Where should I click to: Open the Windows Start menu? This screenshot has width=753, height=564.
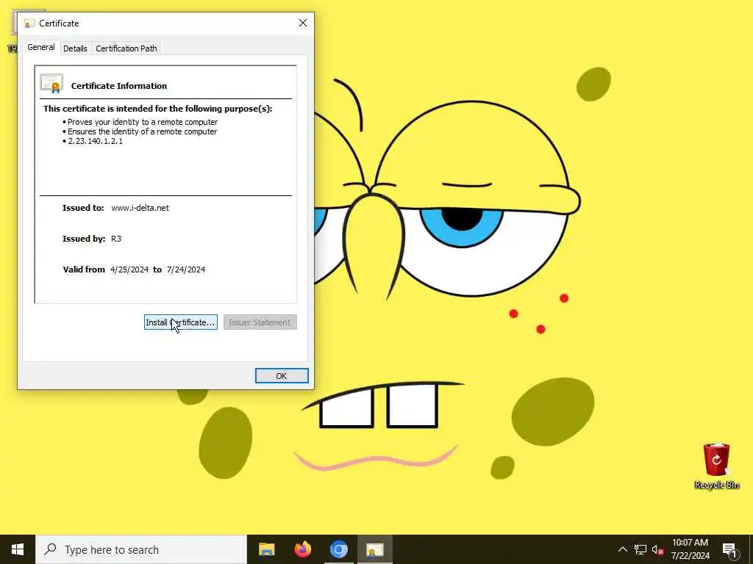[x=18, y=549]
